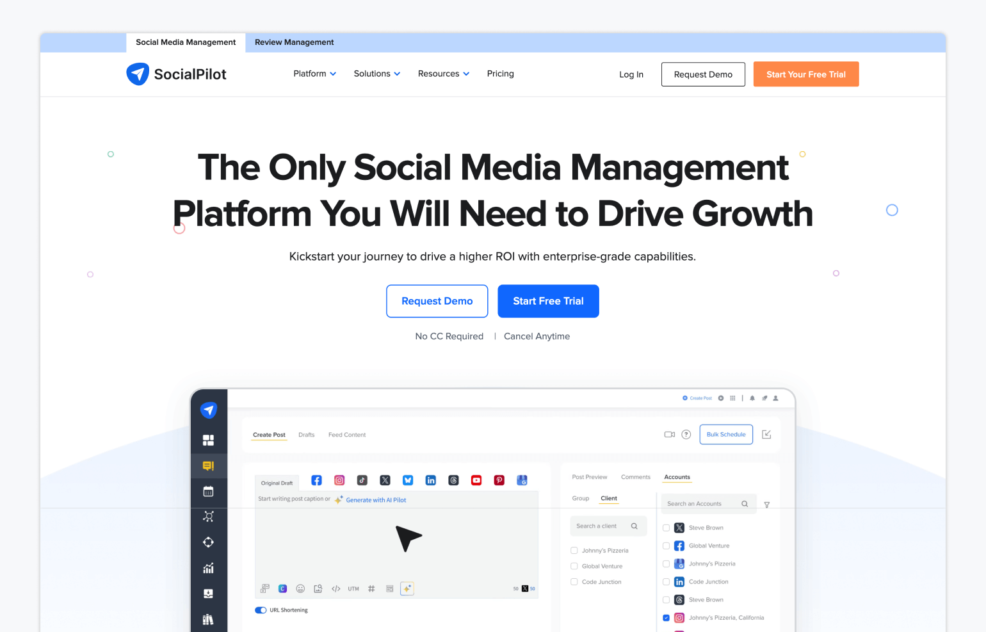Select the X icon in composer network row
This screenshot has height=632, width=986.
pyautogui.click(x=385, y=480)
